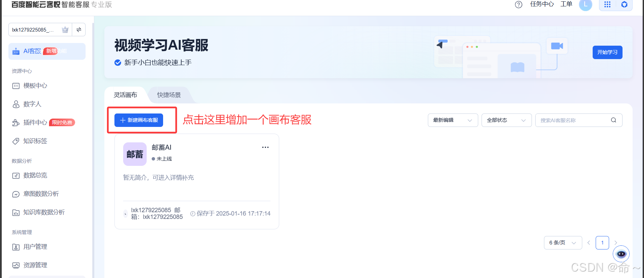
Task: Click the 数字人 person icon
Action: click(16, 104)
